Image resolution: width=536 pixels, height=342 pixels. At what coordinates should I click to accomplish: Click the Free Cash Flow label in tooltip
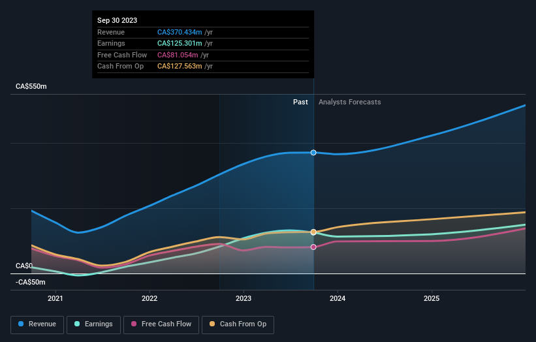pos(122,55)
